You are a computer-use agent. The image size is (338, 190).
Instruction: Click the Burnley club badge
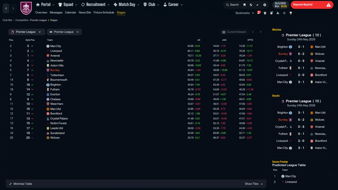click(x=26, y=8)
